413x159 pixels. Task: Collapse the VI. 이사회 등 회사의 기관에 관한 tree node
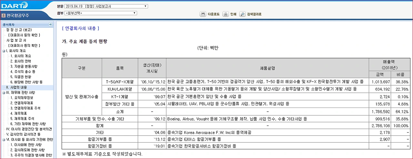pos(4,140)
